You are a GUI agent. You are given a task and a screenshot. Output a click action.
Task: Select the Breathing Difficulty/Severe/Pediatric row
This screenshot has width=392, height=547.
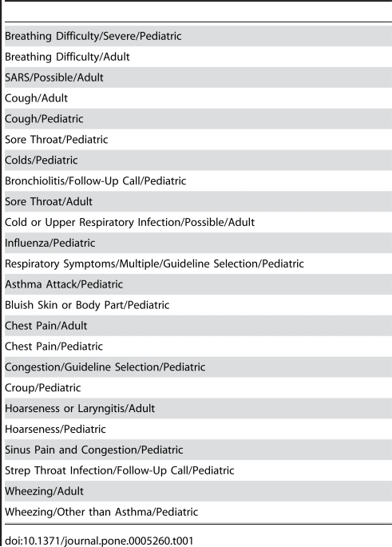tap(198, 36)
